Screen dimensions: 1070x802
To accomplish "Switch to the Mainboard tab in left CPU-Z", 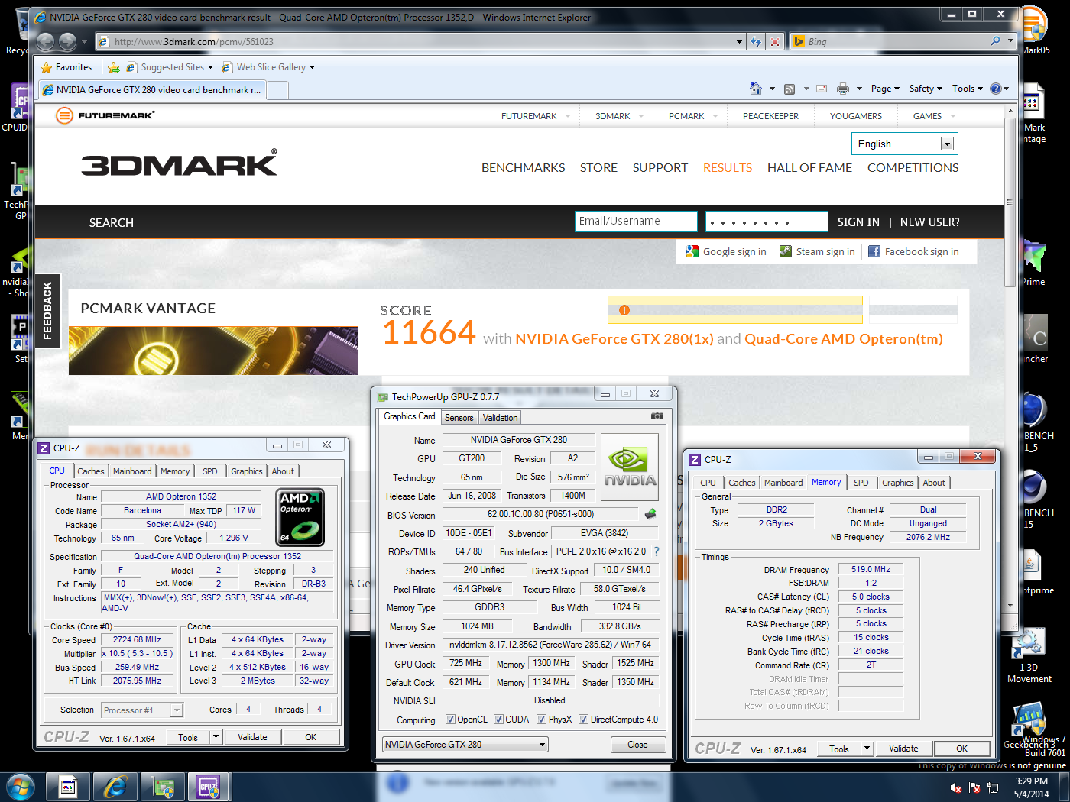I will click(132, 471).
